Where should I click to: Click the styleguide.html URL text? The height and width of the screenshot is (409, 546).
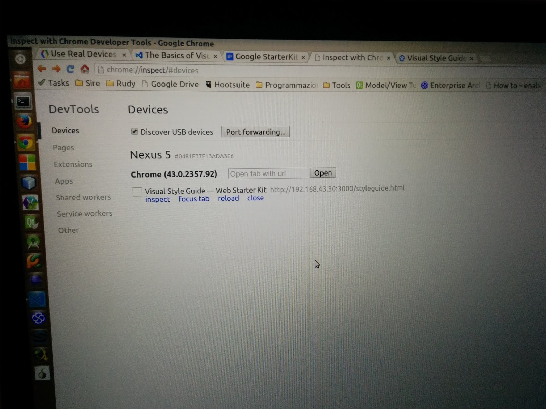[x=337, y=188]
